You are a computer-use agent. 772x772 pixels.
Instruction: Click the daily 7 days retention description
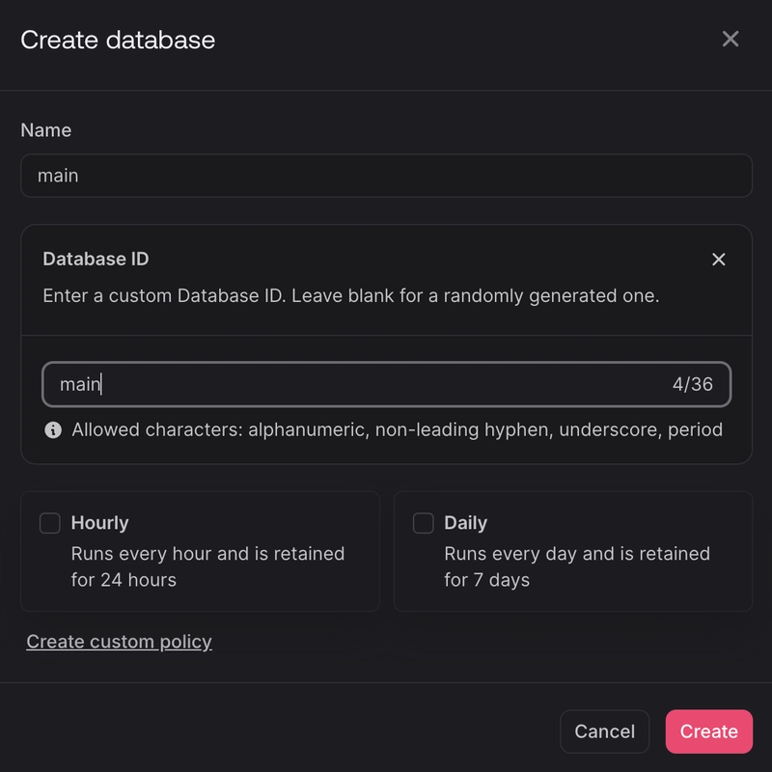tap(576, 566)
